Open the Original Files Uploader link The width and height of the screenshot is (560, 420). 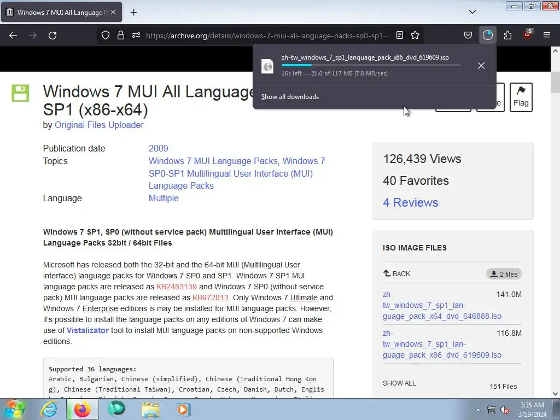[x=99, y=125]
